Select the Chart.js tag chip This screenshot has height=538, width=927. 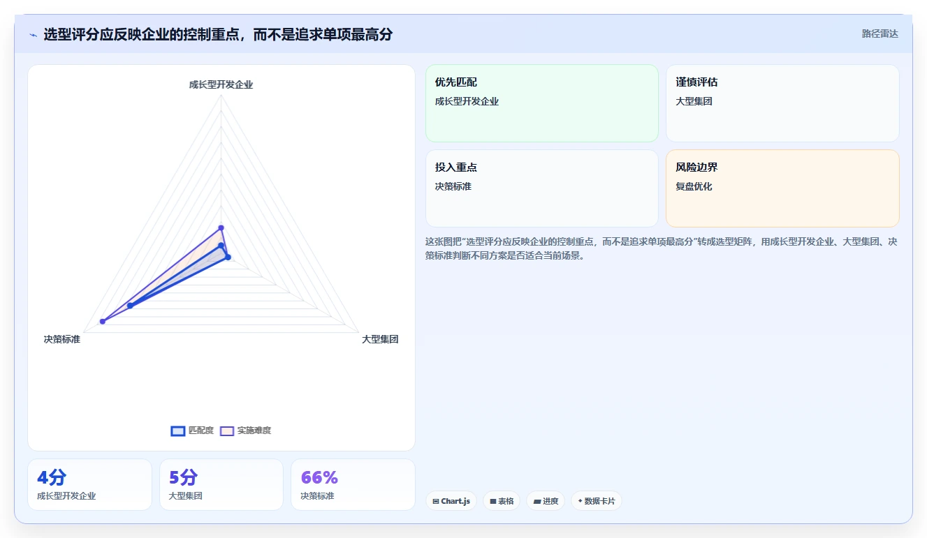451,501
